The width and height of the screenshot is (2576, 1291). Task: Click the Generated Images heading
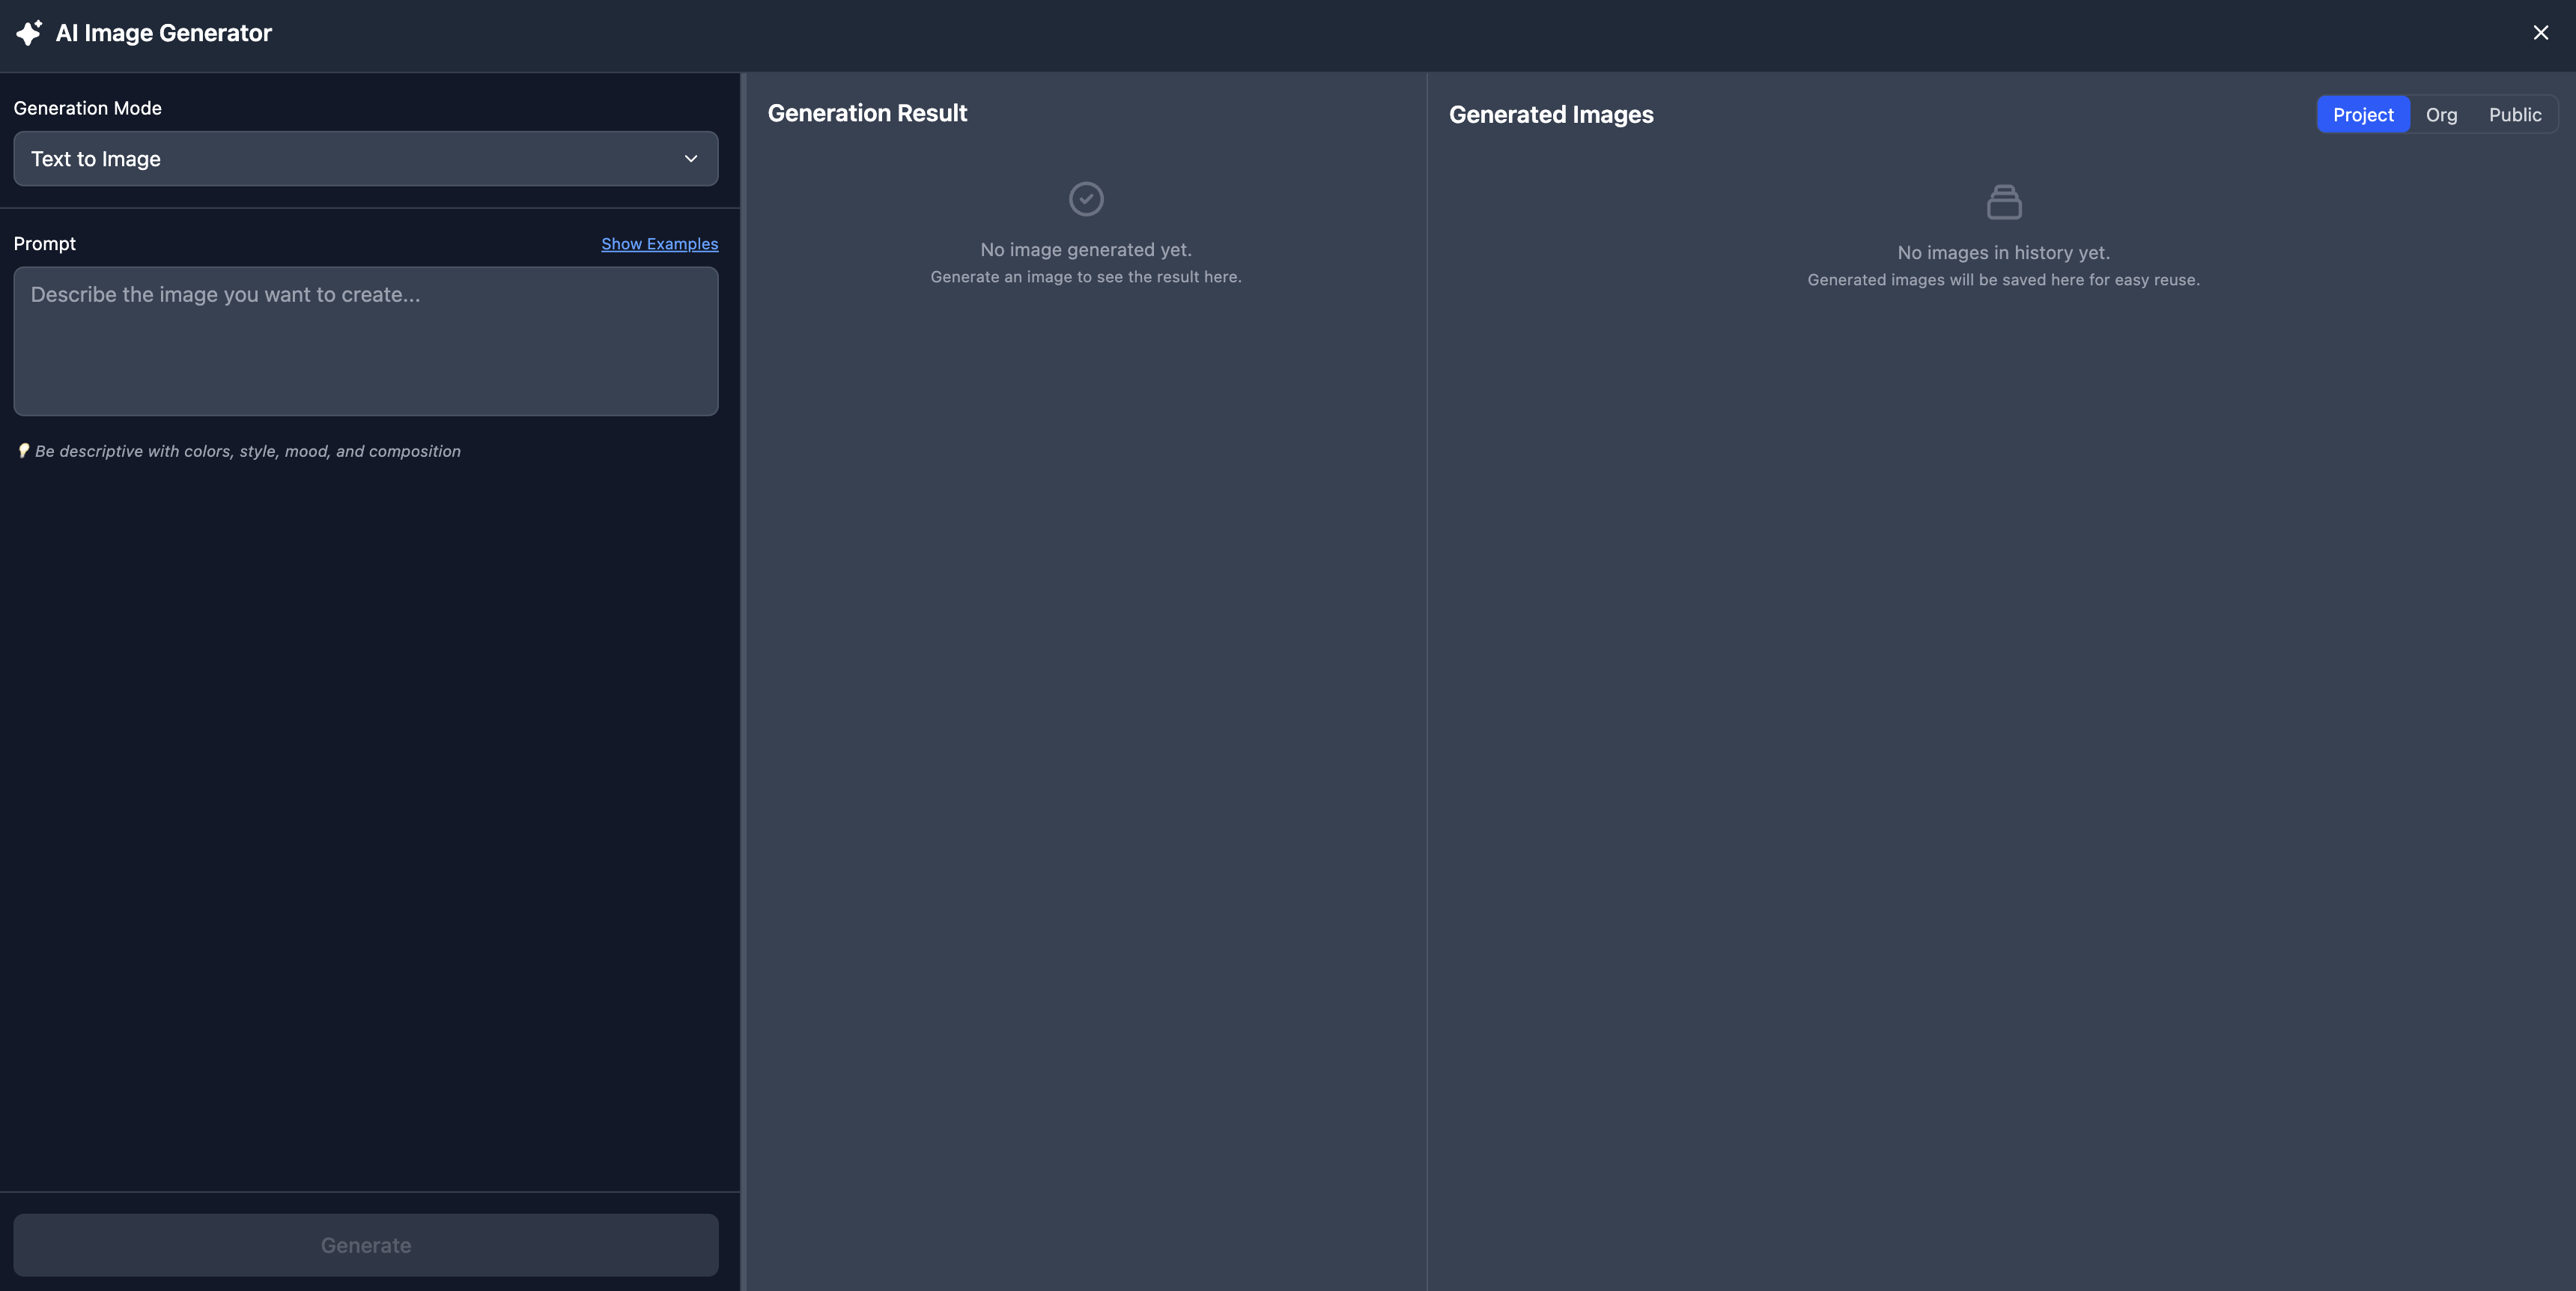tap(1551, 115)
